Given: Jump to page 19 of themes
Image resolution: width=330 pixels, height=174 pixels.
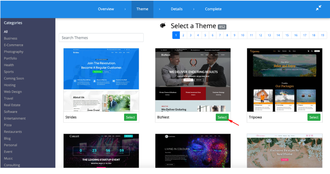Looking at the screenshot, I should click(x=323, y=35).
